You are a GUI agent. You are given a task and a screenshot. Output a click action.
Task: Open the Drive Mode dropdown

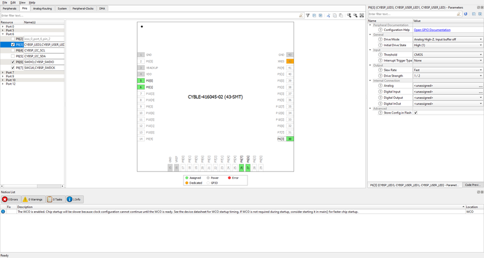[x=448, y=39]
